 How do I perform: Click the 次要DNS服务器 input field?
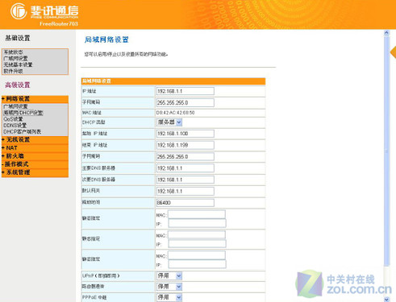pos(185,180)
